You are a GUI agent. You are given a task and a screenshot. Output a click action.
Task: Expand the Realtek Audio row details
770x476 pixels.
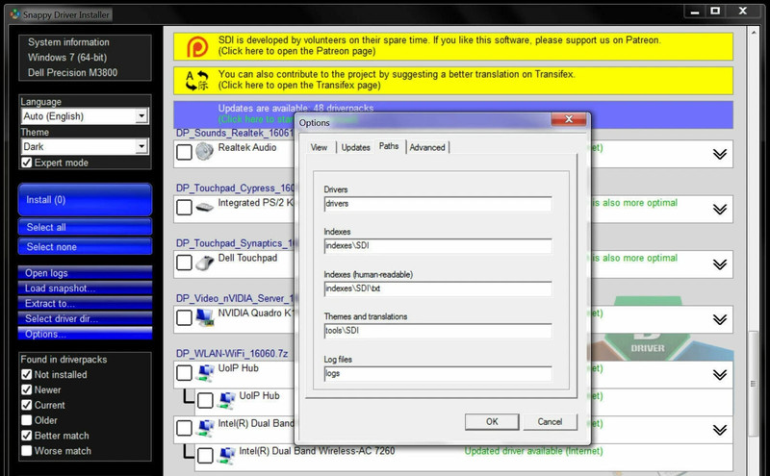pos(720,154)
